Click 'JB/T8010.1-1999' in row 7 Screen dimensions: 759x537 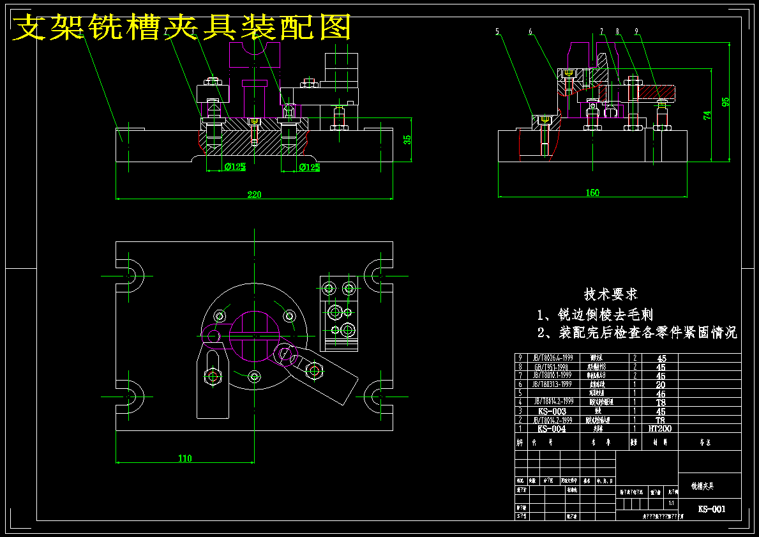pyautogui.click(x=552, y=375)
